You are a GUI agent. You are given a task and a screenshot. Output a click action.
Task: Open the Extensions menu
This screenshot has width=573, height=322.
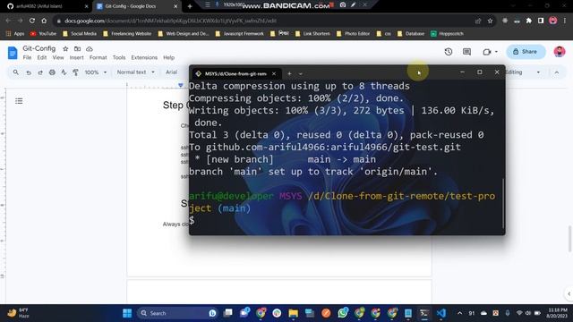tap(144, 57)
